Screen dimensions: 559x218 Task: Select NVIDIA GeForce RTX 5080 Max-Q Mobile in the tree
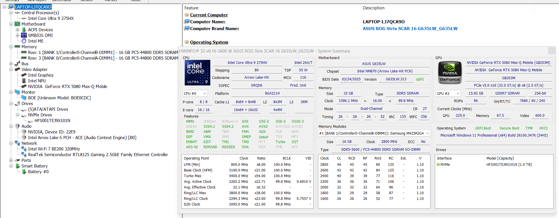(68, 87)
